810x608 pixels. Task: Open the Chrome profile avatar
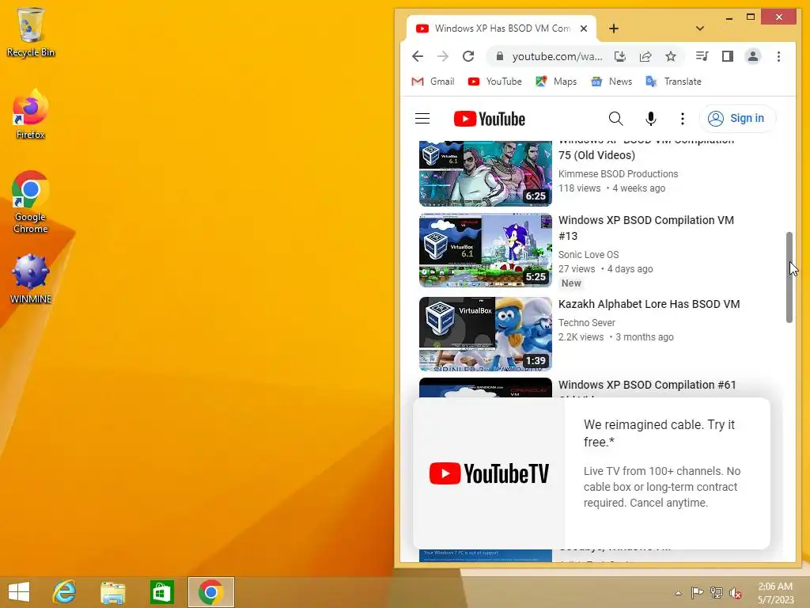[753, 56]
